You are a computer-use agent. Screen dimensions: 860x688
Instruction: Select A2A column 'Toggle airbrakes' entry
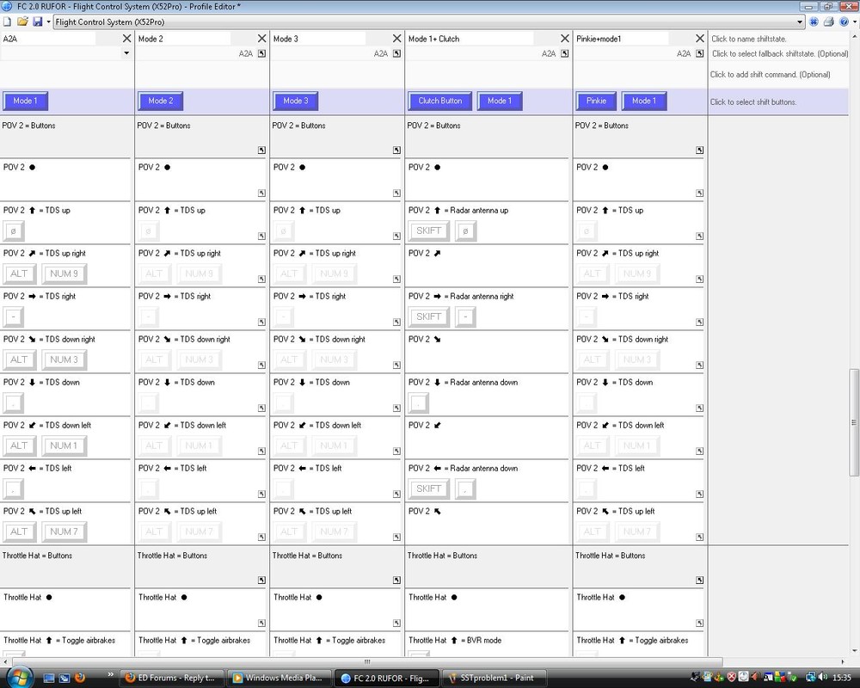89,641
